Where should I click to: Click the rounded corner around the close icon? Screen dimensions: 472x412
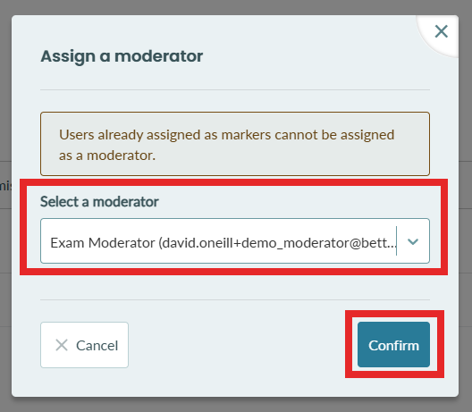pyautogui.click(x=438, y=36)
